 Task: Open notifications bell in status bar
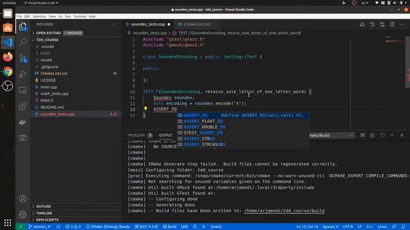[x=403, y=227]
